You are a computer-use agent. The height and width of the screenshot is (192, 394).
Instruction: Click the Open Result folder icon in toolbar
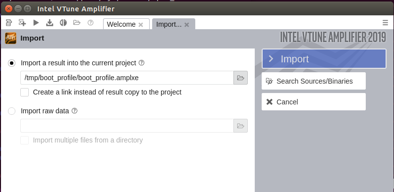point(77,23)
